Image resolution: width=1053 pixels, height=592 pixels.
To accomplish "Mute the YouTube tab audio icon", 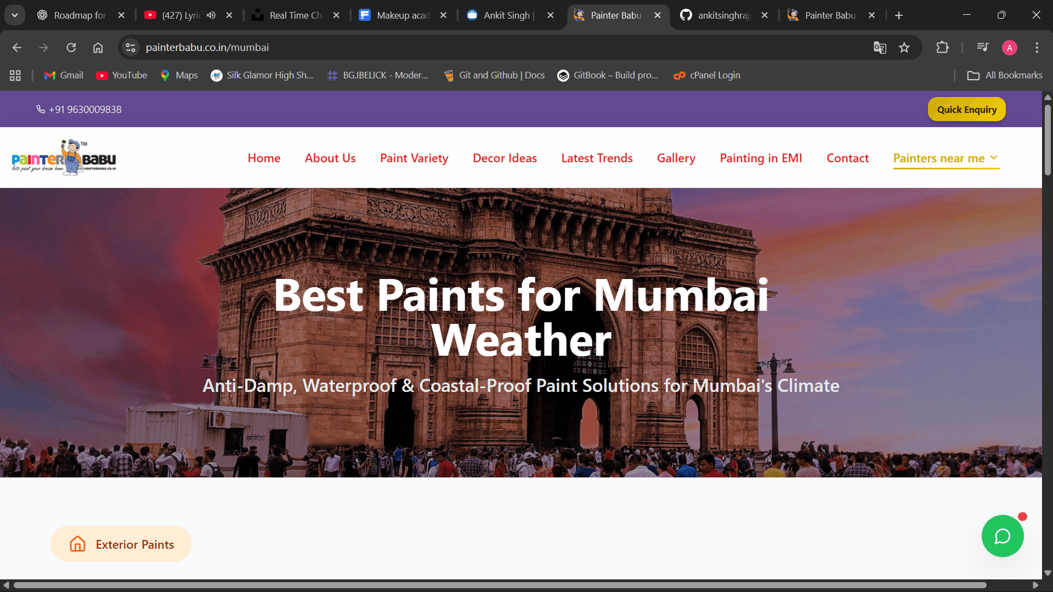I will (211, 15).
